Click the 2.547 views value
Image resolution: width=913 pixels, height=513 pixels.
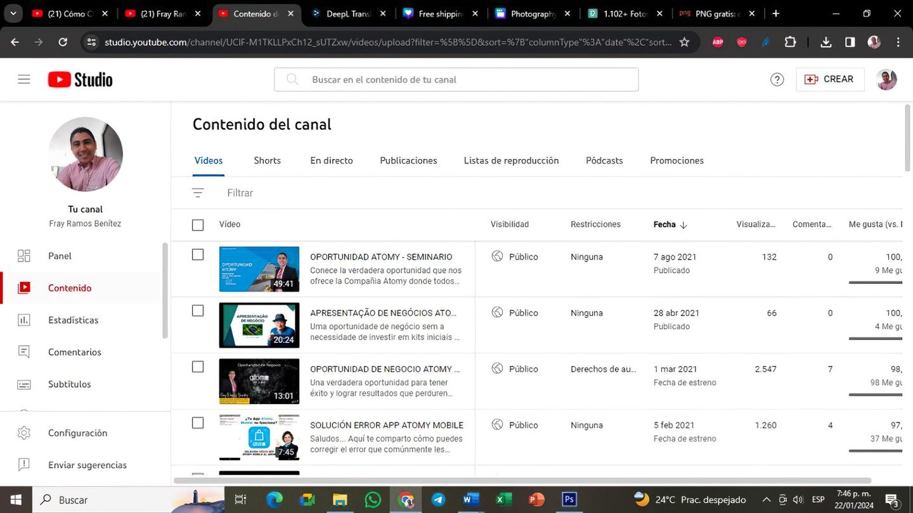point(765,369)
